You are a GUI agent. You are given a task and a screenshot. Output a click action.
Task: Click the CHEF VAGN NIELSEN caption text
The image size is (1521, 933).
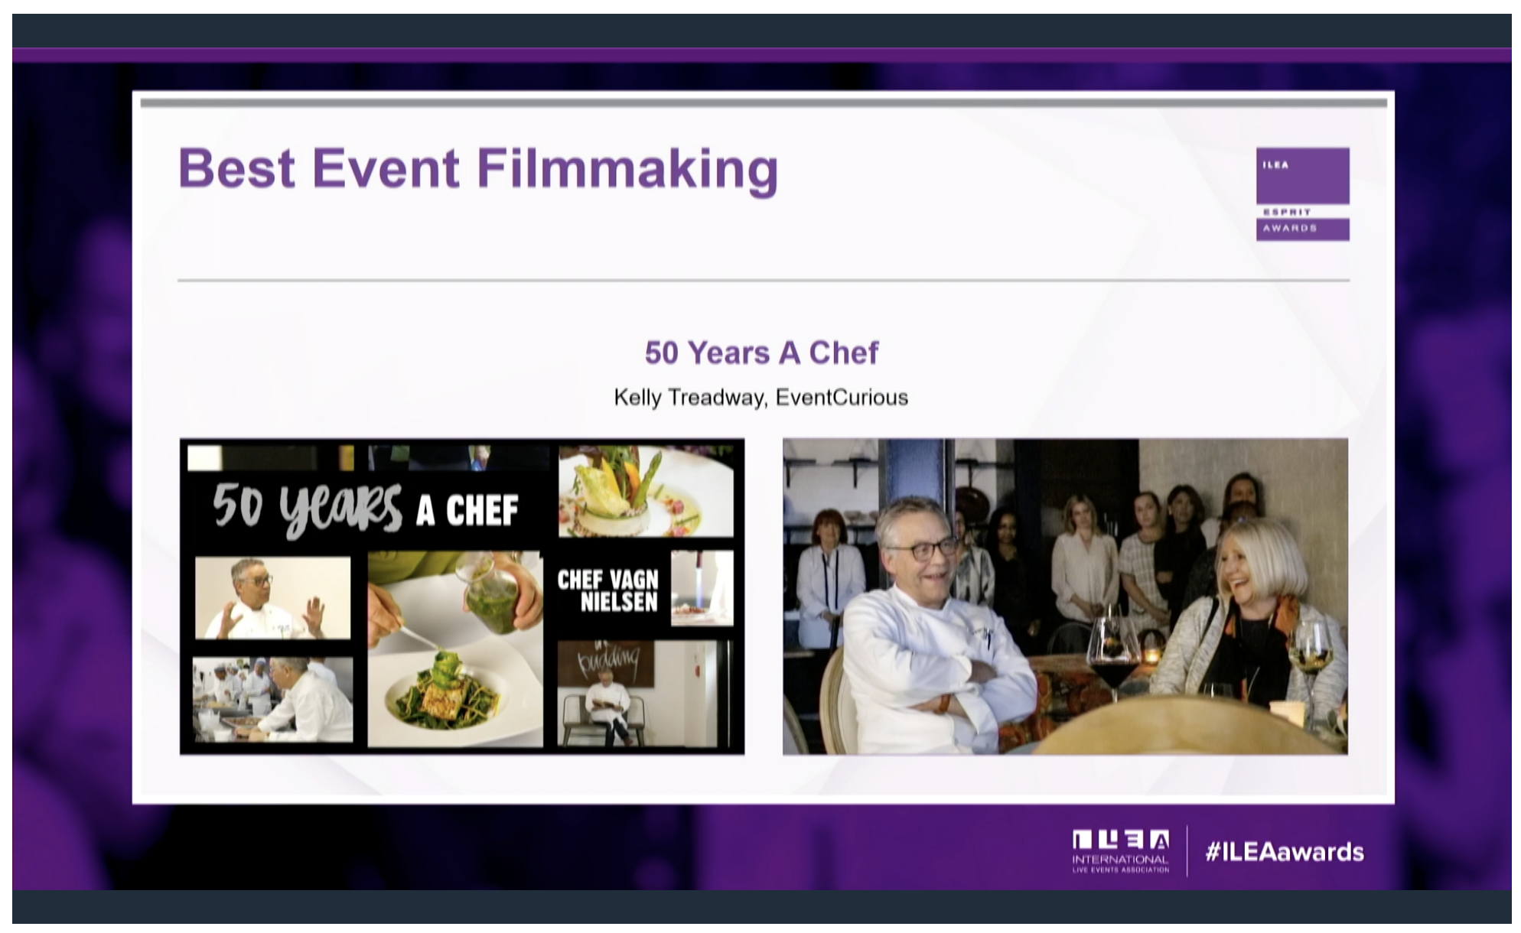click(607, 590)
